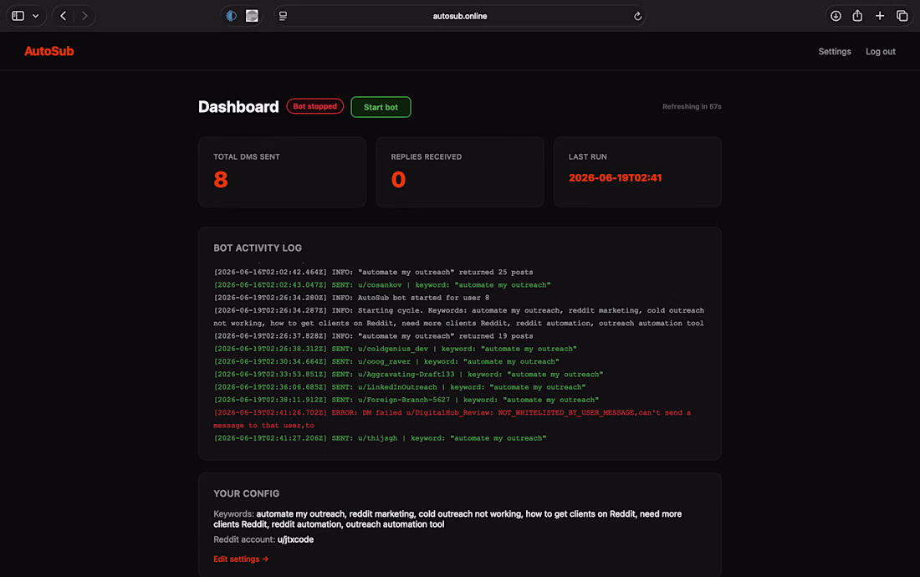Image resolution: width=920 pixels, height=577 pixels.
Task: Reload the page with refresh icon
Action: [x=637, y=17]
